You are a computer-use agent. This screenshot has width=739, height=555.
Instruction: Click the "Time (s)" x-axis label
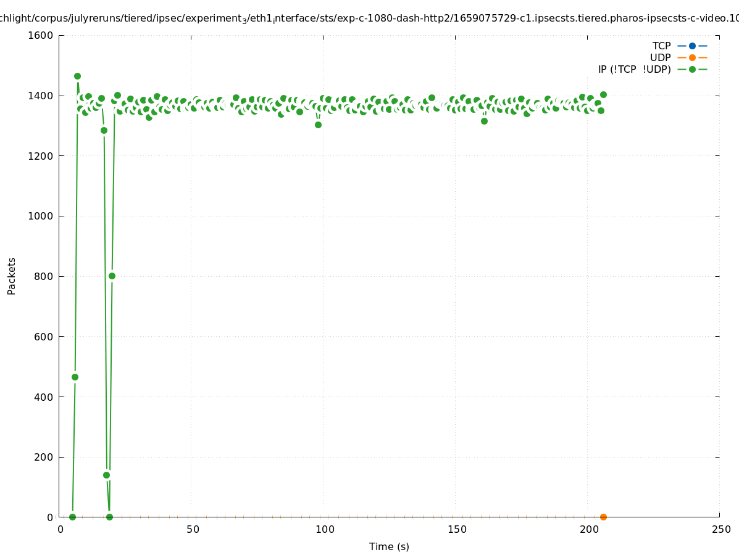(389, 546)
